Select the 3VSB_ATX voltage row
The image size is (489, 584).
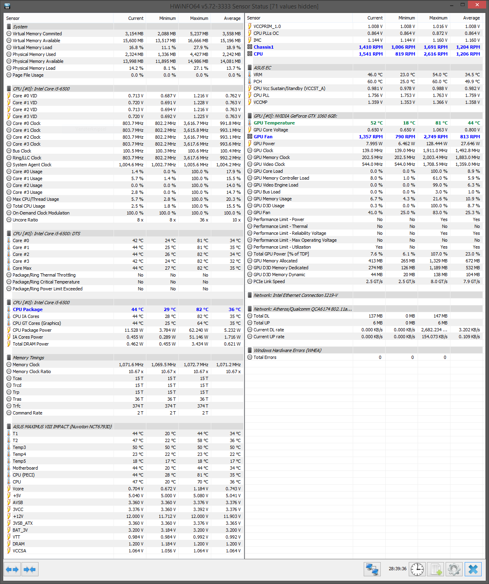tap(123, 523)
